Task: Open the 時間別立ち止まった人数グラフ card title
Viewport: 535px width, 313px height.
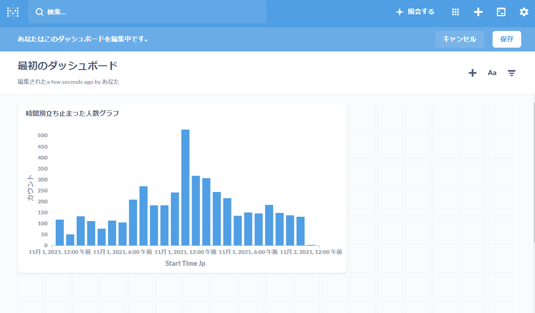Action: [x=72, y=113]
